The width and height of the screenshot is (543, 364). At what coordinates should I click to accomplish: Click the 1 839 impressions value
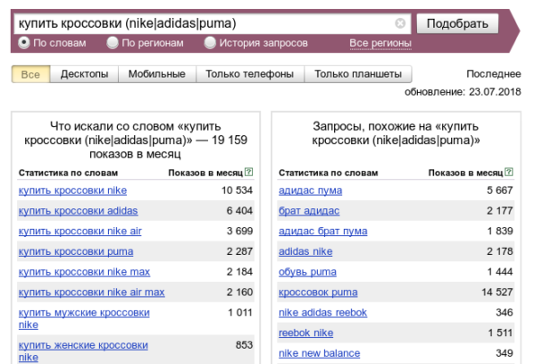(500, 232)
